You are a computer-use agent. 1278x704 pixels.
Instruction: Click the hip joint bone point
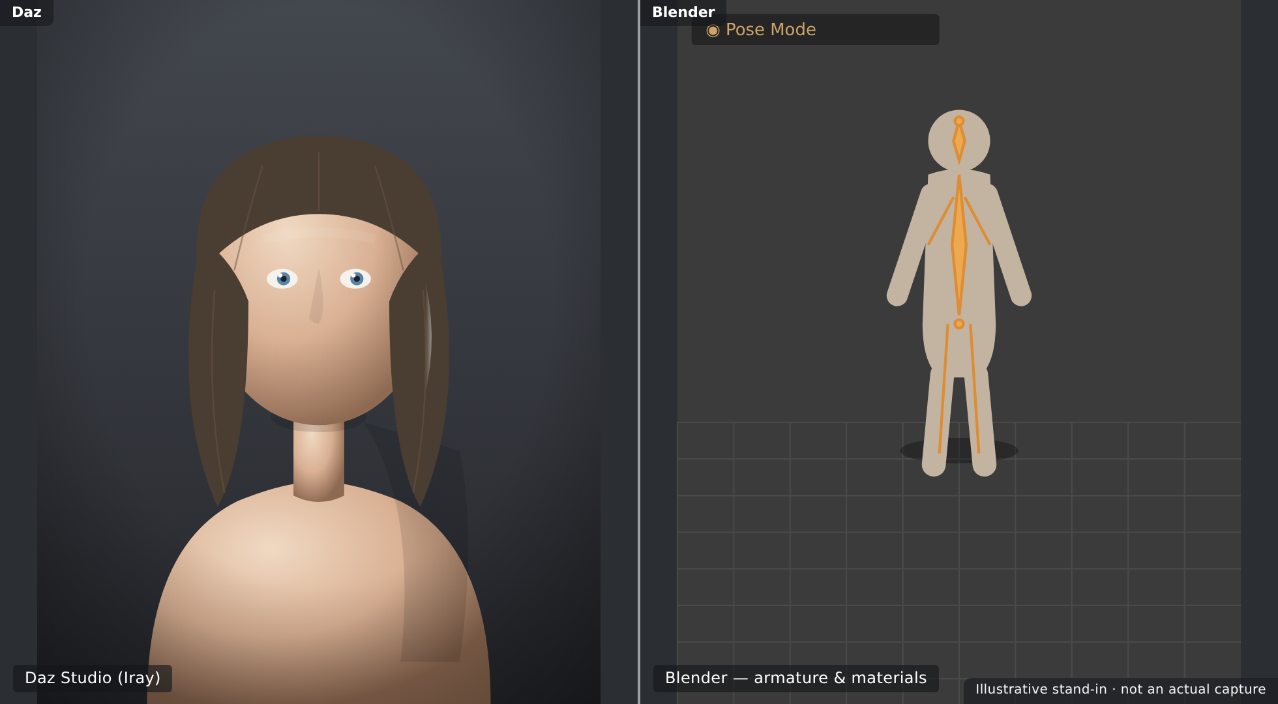pyautogui.click(x=959, y=324)
